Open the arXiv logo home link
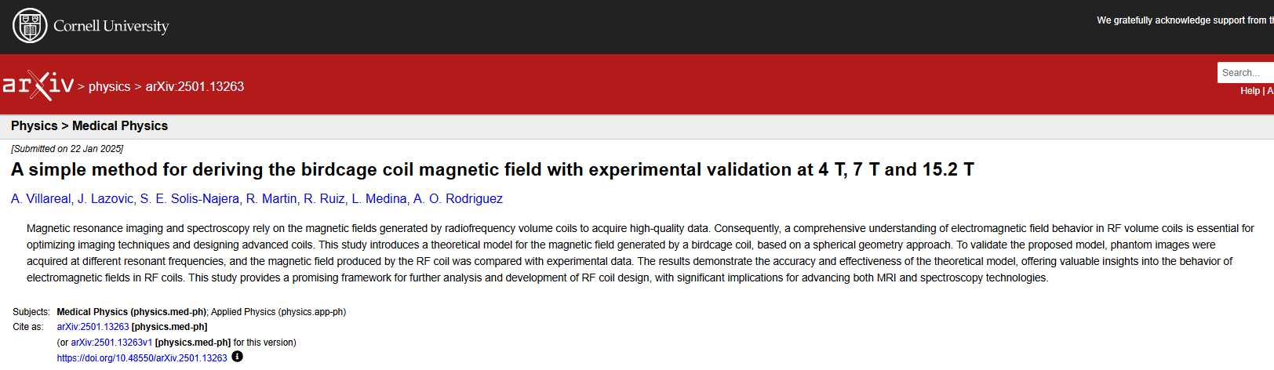 tap(38, 85)
